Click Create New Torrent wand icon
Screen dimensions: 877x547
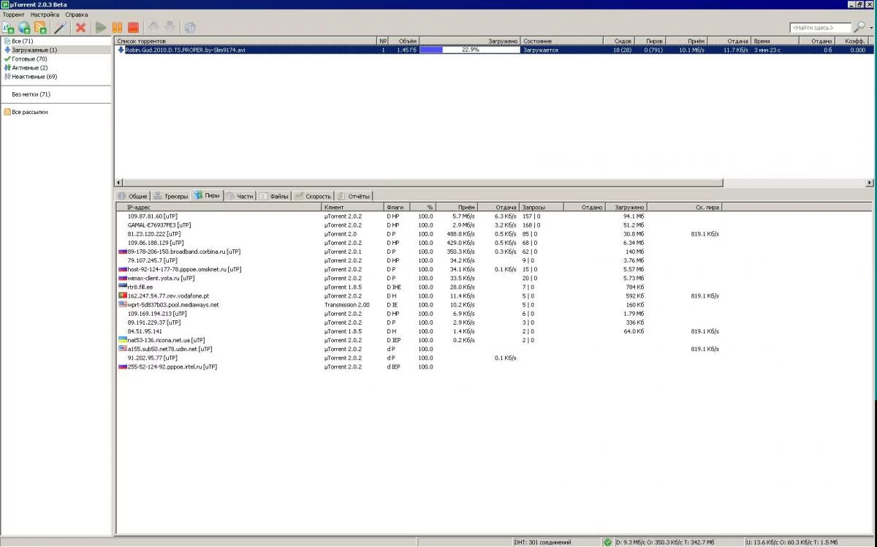click(x=61, y=28)
